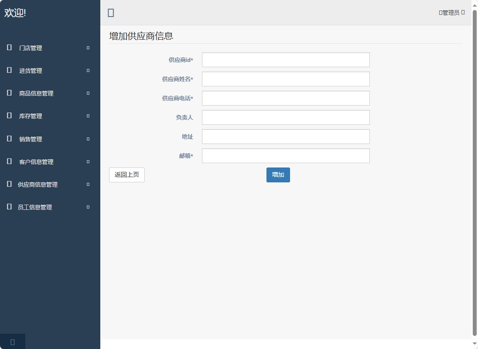
Task: Click the 管理员 account label
Action: click(451, 13)
